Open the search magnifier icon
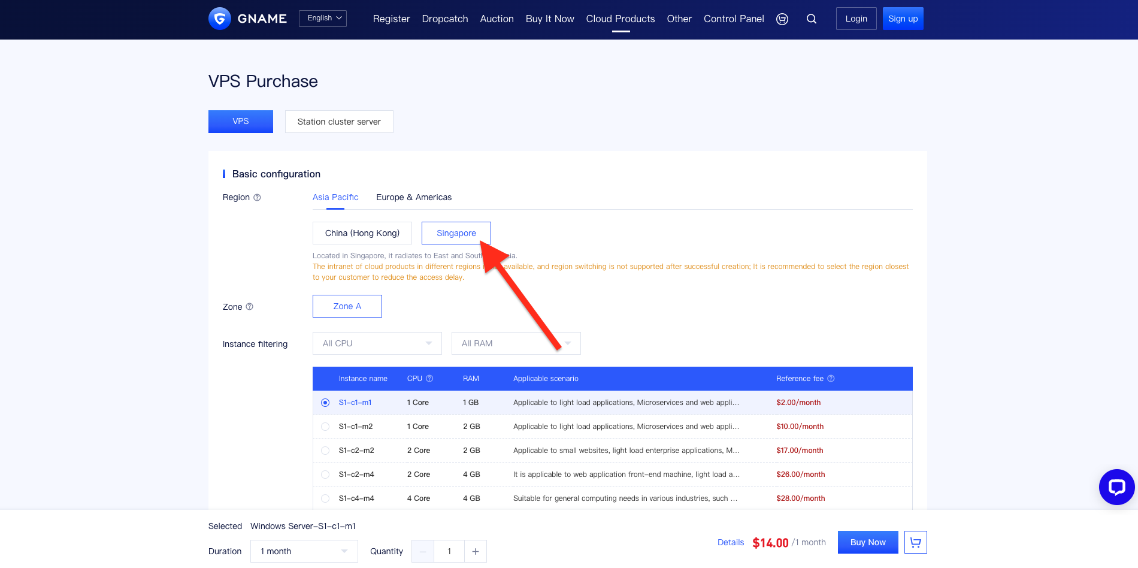The height and width of the screenshot is (568, 1138). click(x=812, y=19)
